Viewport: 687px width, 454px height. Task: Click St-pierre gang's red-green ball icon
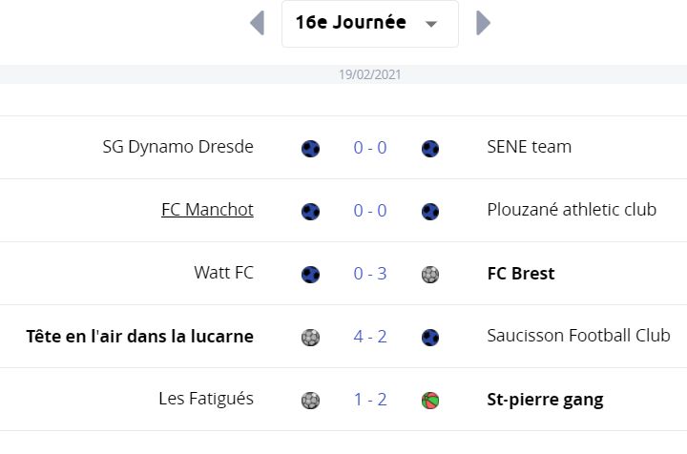pos(429,401)
